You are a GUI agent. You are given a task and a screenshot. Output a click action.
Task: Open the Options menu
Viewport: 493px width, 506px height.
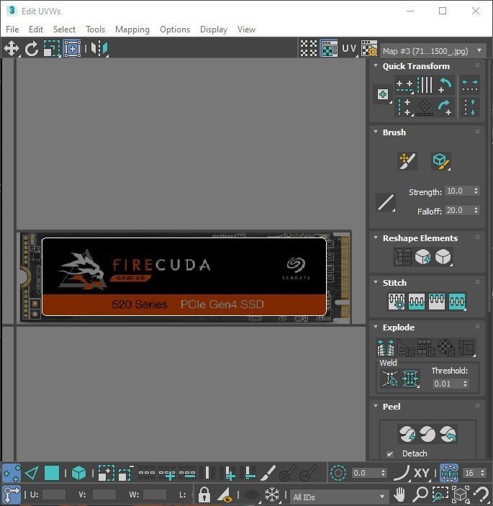coord(175,30)
